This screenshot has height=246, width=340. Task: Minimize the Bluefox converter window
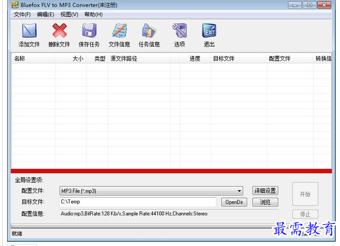[x=295, y=5]
